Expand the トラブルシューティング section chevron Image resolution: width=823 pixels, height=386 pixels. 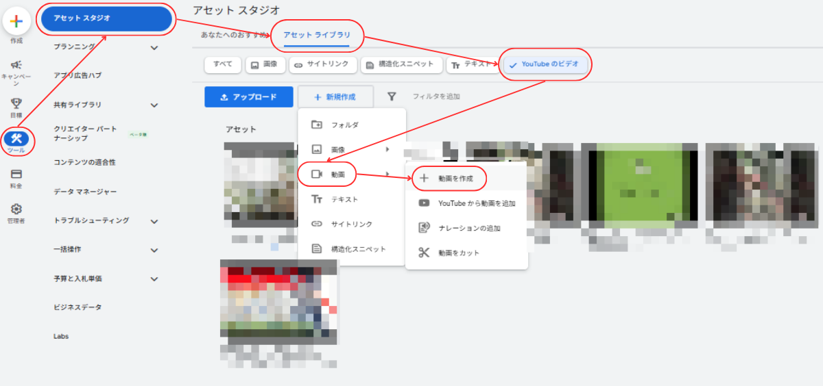(154, 221)
